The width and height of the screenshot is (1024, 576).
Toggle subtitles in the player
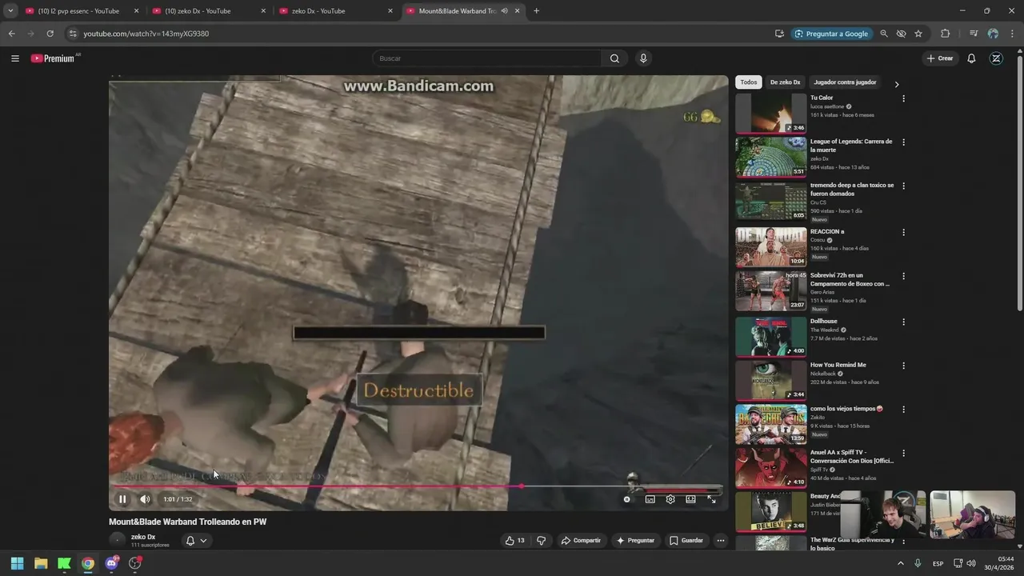[x=650, y=499]
